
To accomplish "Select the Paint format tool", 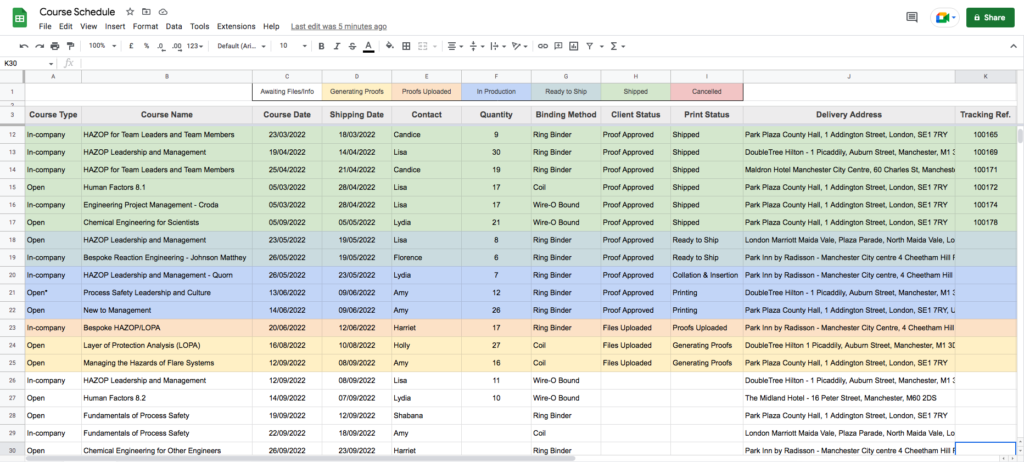I will pyautogui.click(x=70, y=46).
